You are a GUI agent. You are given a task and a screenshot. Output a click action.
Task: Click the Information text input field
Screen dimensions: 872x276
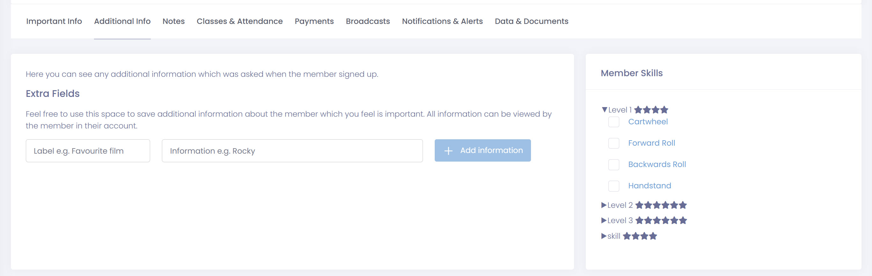[x=292, y=151]
